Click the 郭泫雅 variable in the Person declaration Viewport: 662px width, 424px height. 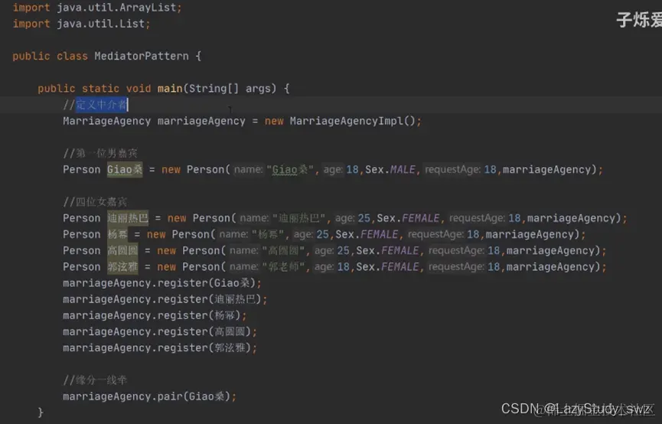[x=122, y=267]
